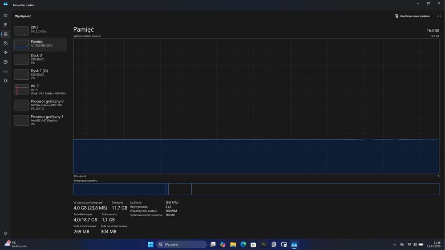Open the Services page icon

pyautogui.click(x=5, y=81)
